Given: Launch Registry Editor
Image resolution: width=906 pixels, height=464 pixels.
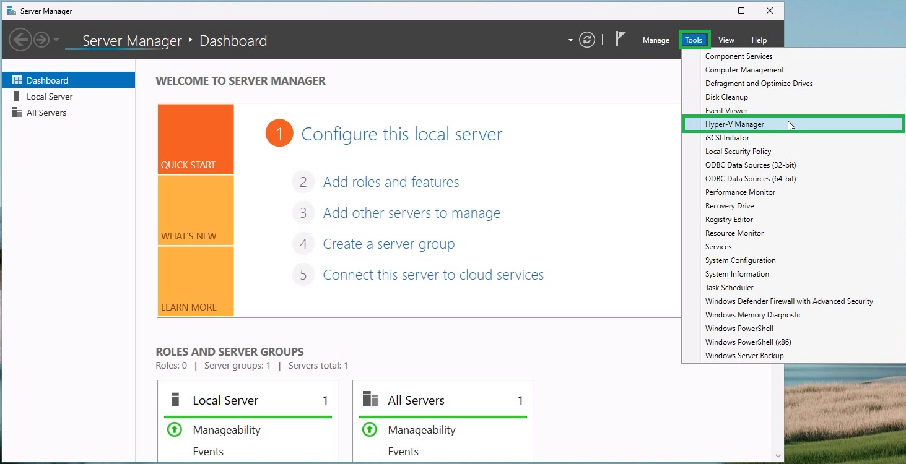Looking at the screenshot, I should (x=793, y=220).
